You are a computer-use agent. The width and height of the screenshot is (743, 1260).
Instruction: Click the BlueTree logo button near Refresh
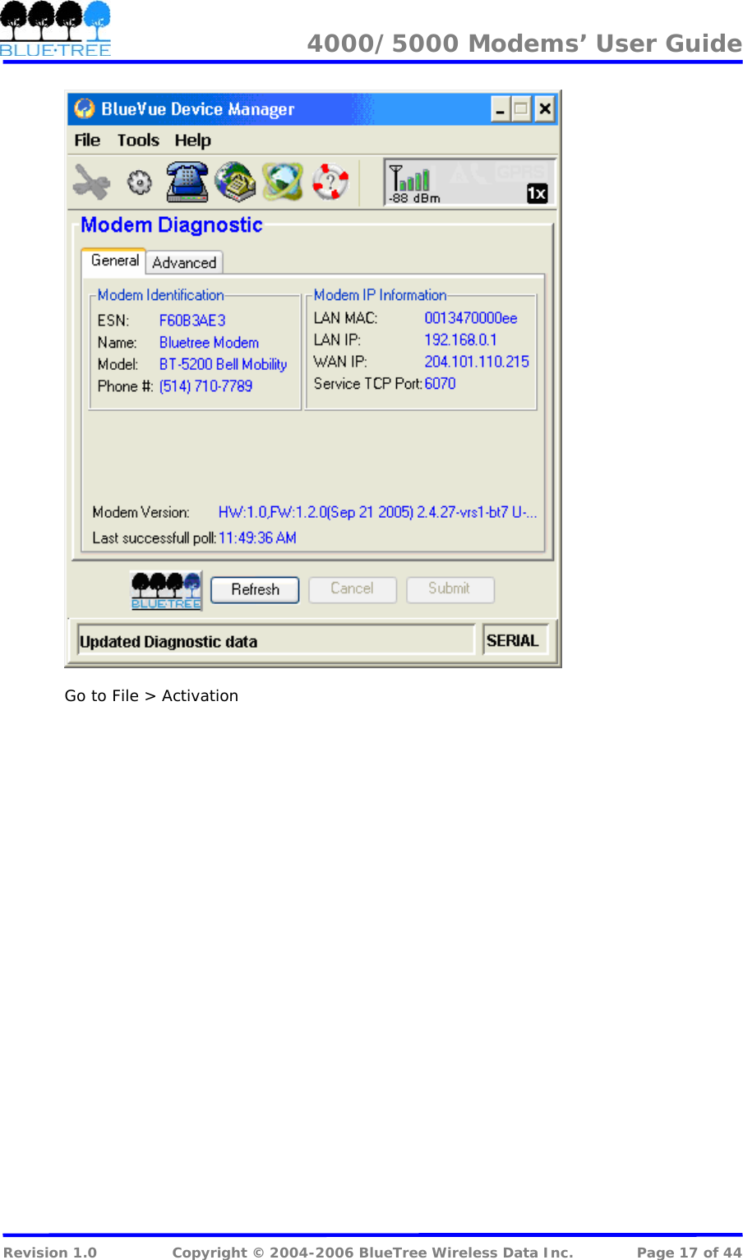pyautogui.click(x=165, y=589)
